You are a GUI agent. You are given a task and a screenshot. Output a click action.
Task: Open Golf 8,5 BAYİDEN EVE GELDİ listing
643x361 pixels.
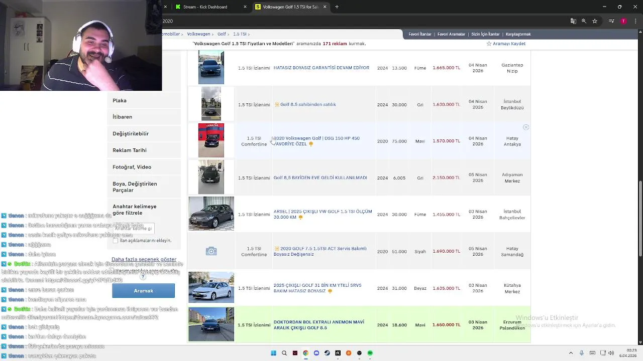pyautogui.click(x=320, y=177)
